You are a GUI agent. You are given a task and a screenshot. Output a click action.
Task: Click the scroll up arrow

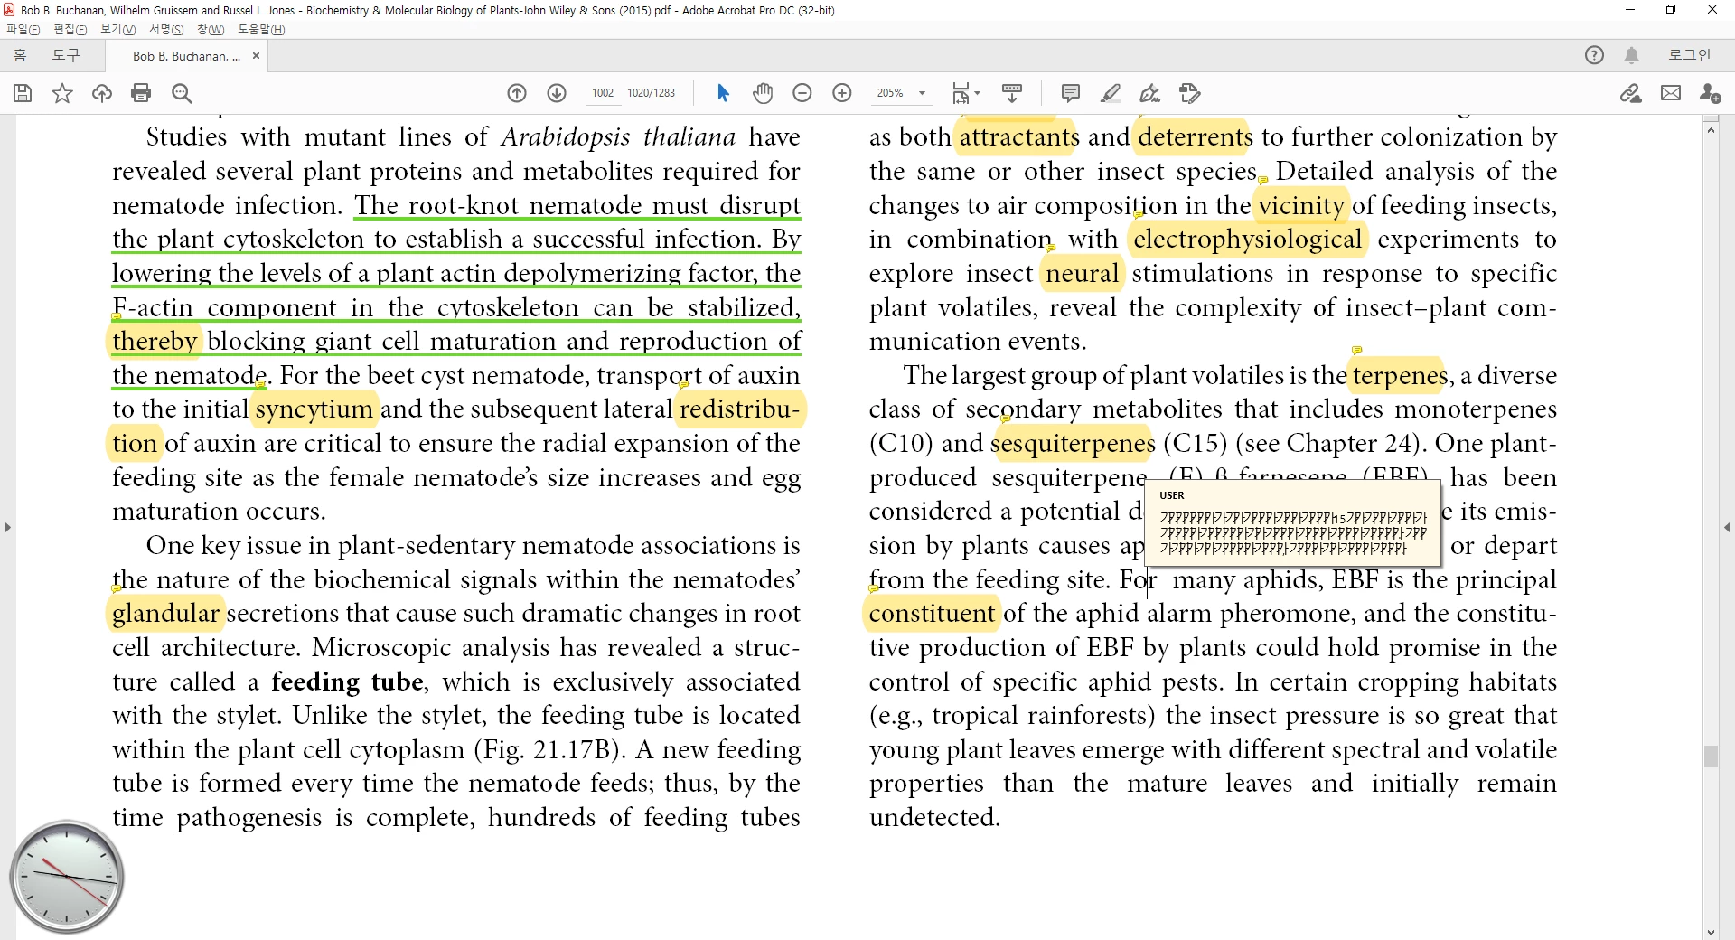(x=1711, y=131)
